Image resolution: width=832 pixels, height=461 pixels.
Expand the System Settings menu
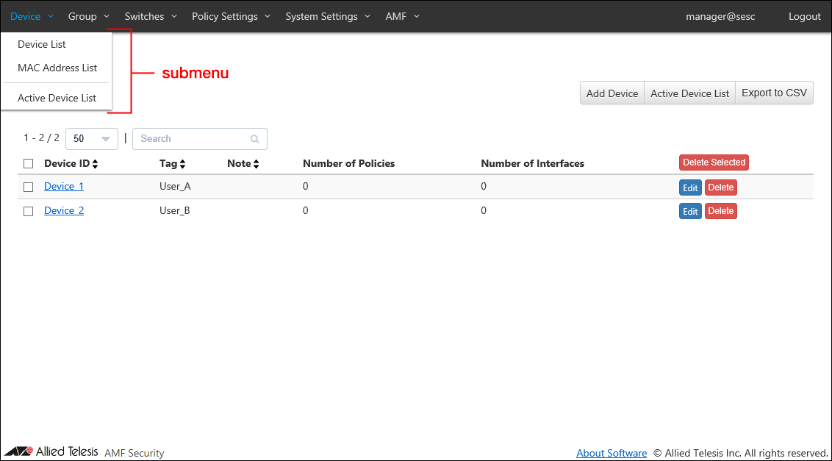pyautogui.click(x=328, y=16)
